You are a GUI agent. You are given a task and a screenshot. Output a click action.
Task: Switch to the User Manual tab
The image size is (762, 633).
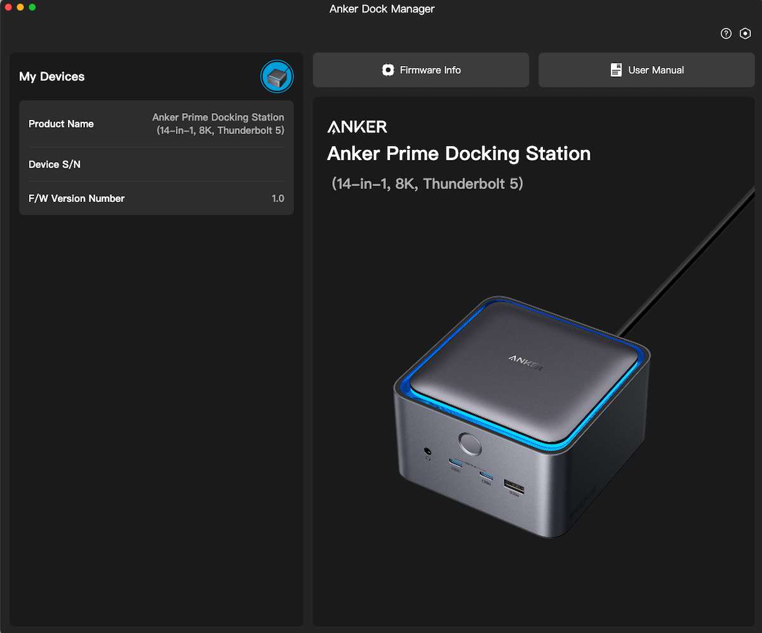tap(646, 70)
